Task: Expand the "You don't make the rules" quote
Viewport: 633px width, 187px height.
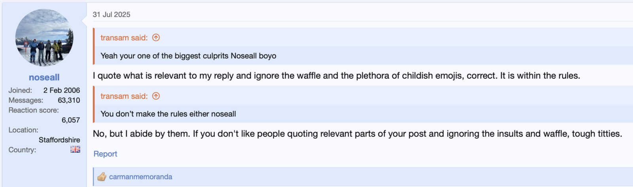Action: [x=168, y=114]
